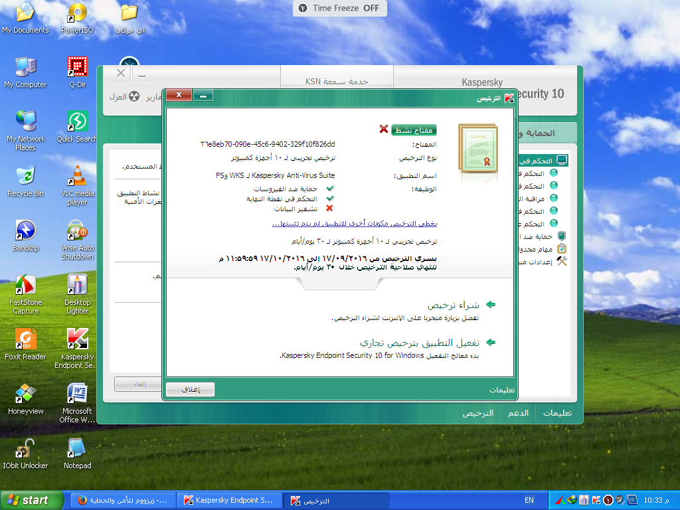Open My Network Places icon
Viewport: 680px width, 510px height.
click(x=25, y=131)
